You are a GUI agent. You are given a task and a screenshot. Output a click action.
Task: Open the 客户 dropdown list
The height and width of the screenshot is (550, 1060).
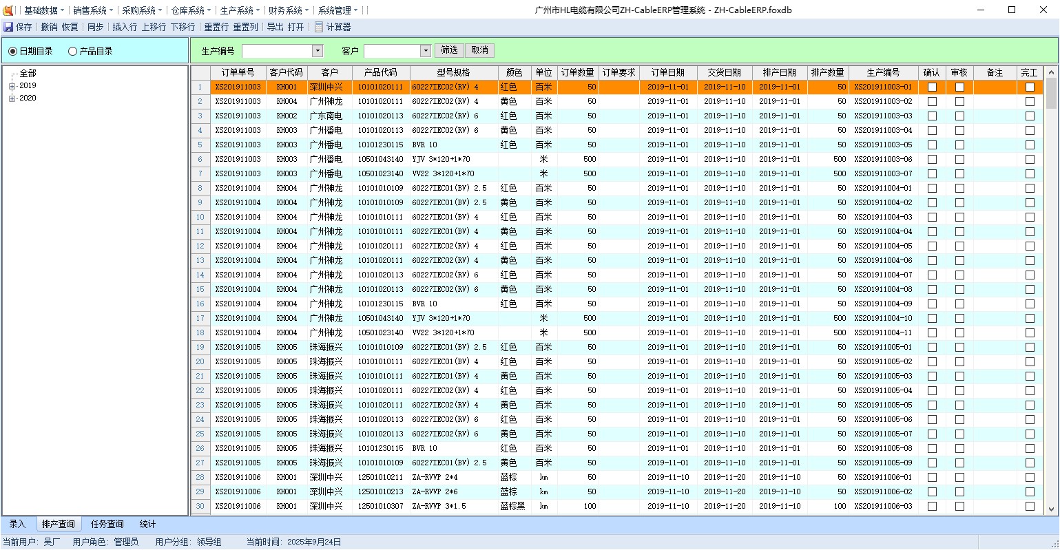click(426, 51)
